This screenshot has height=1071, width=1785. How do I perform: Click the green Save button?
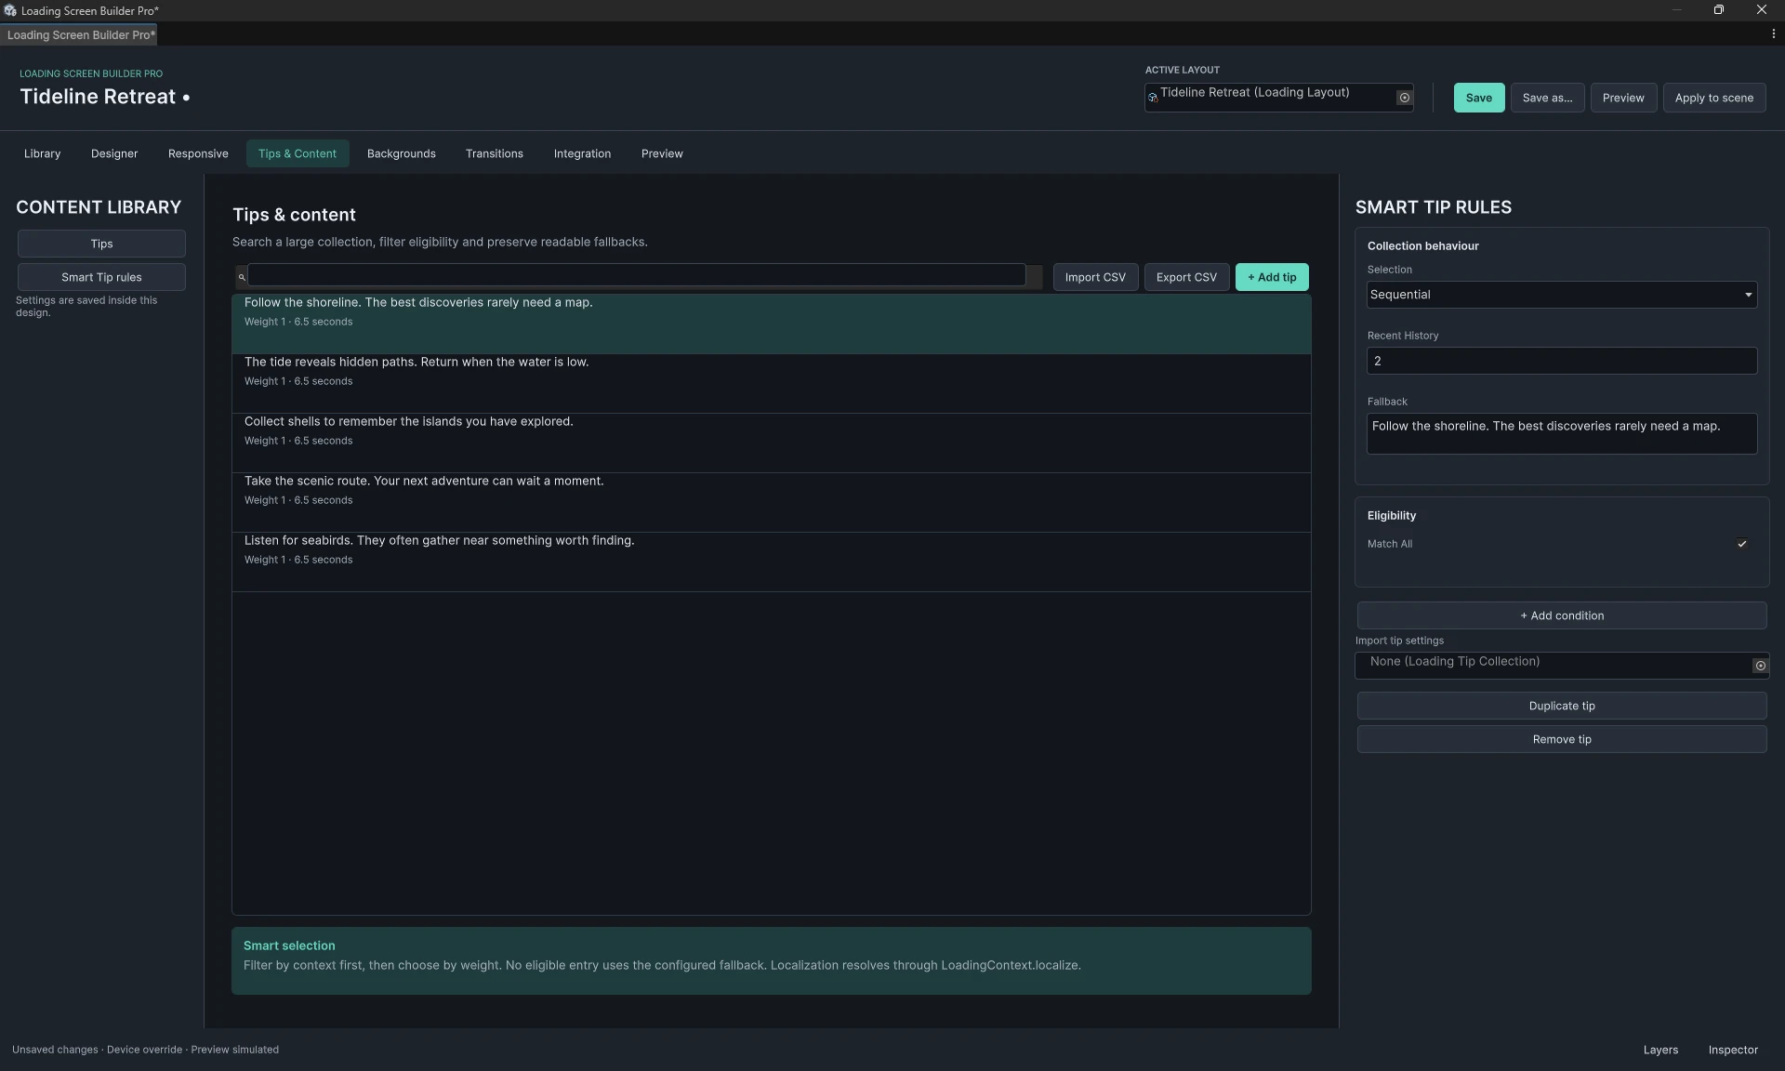1478,98
